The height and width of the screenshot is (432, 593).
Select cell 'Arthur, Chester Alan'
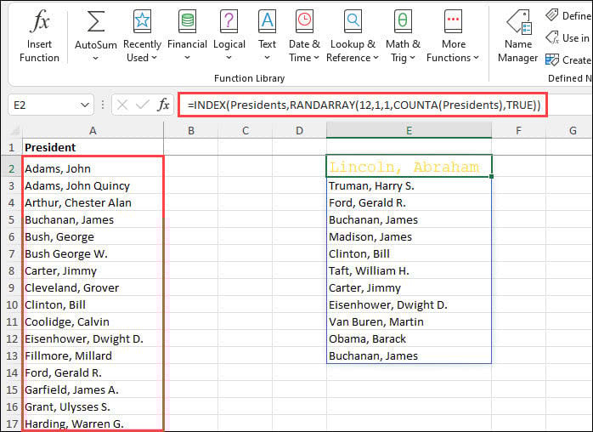[93, 202]
